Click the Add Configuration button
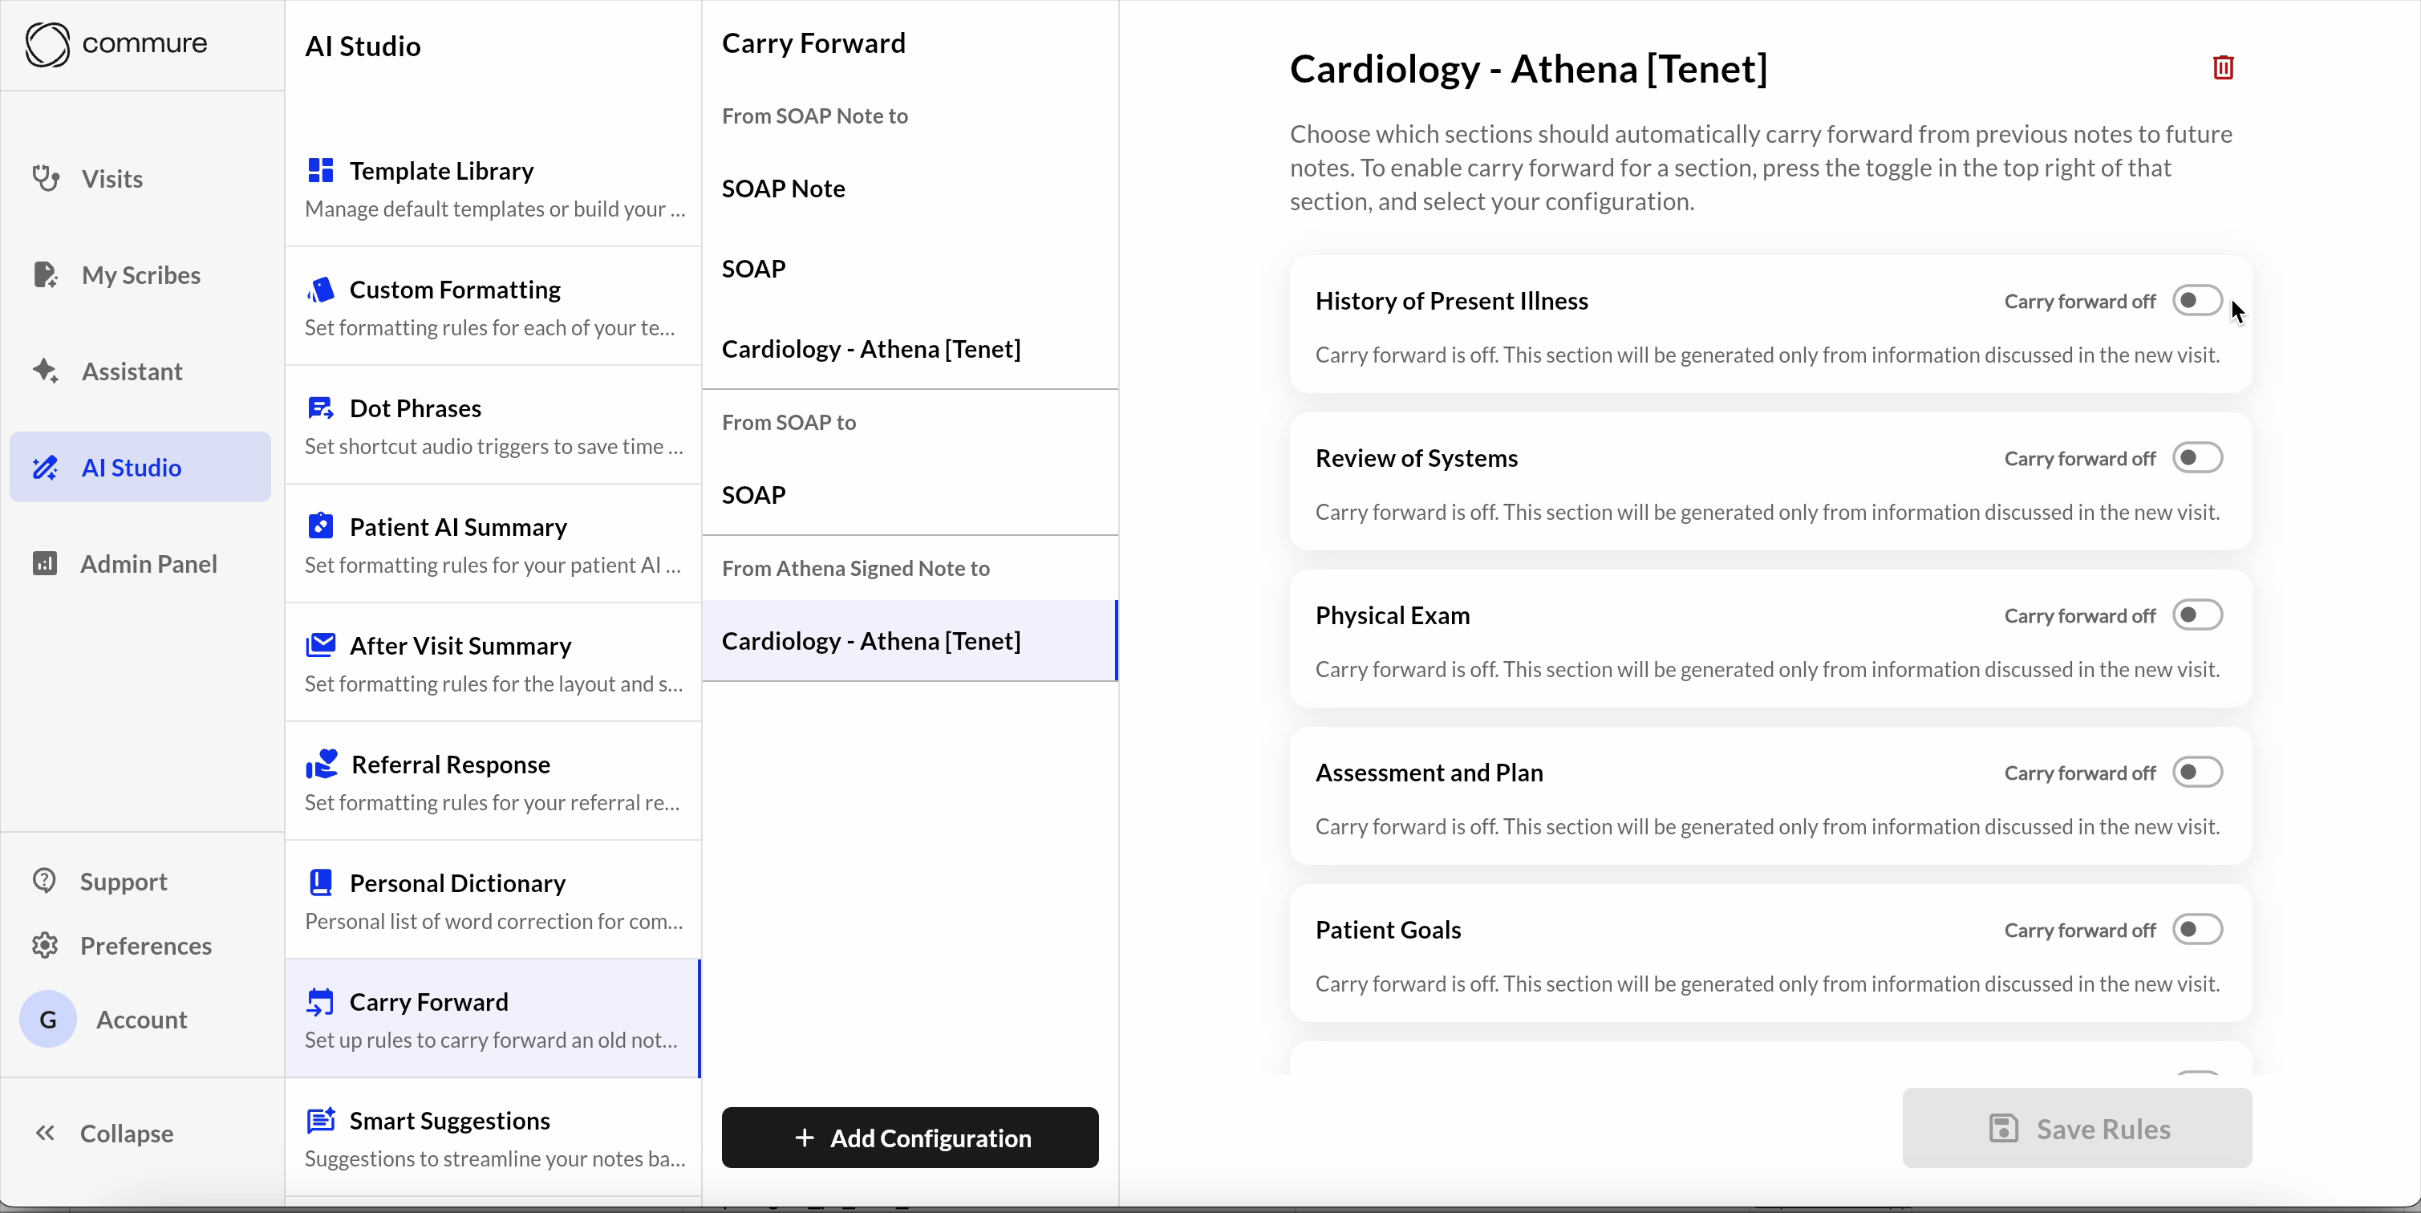The width and height of the screenshot is (2421, 1213). coord(909,1137)
